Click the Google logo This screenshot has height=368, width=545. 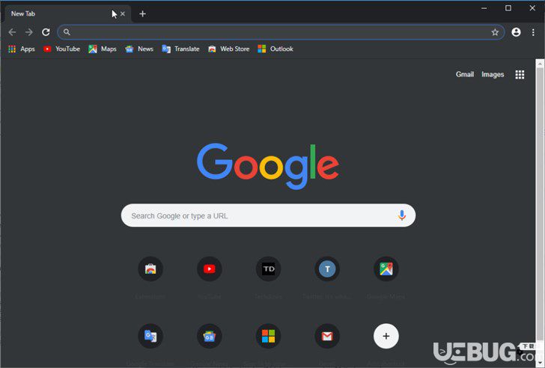pyautogui.click(x=268, y=166)
